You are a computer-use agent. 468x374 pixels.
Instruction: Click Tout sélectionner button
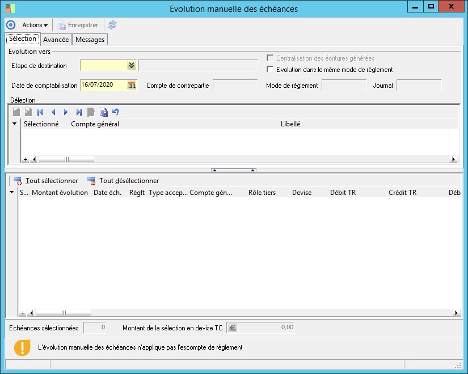(46, 181)
